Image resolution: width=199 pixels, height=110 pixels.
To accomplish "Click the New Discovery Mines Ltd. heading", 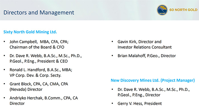I will (x=153, y=80).
